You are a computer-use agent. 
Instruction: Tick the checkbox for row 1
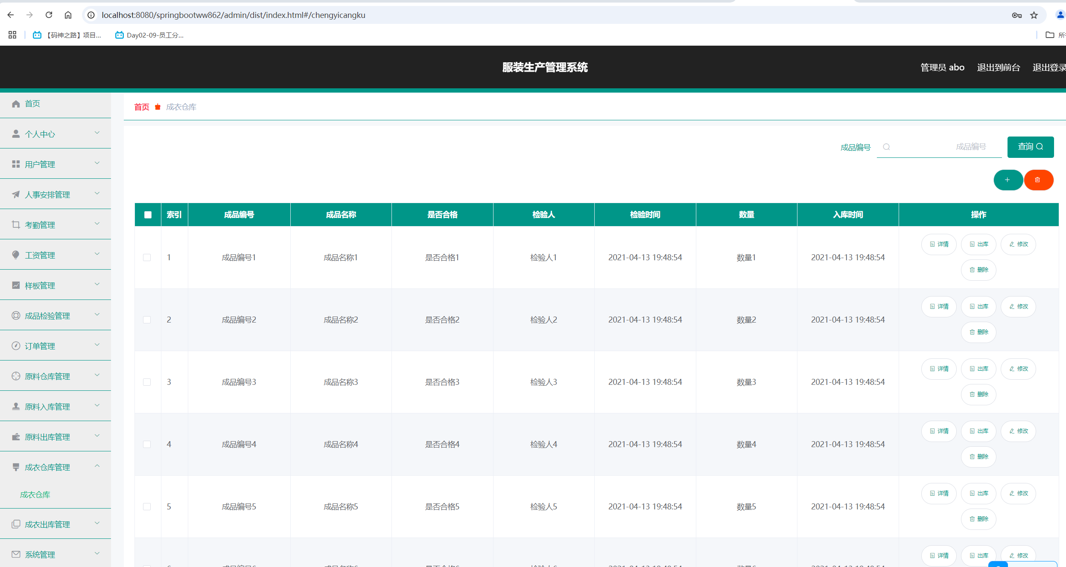[x=147, y=257]
